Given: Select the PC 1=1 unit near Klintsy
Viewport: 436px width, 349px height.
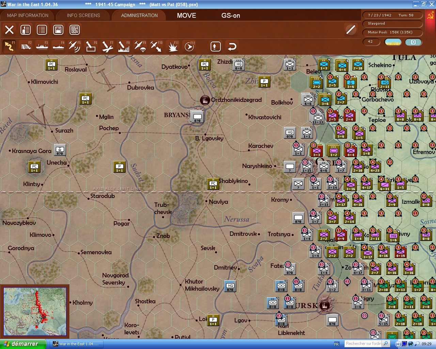Looking at the screenshot, I should (x=34, y=167).
